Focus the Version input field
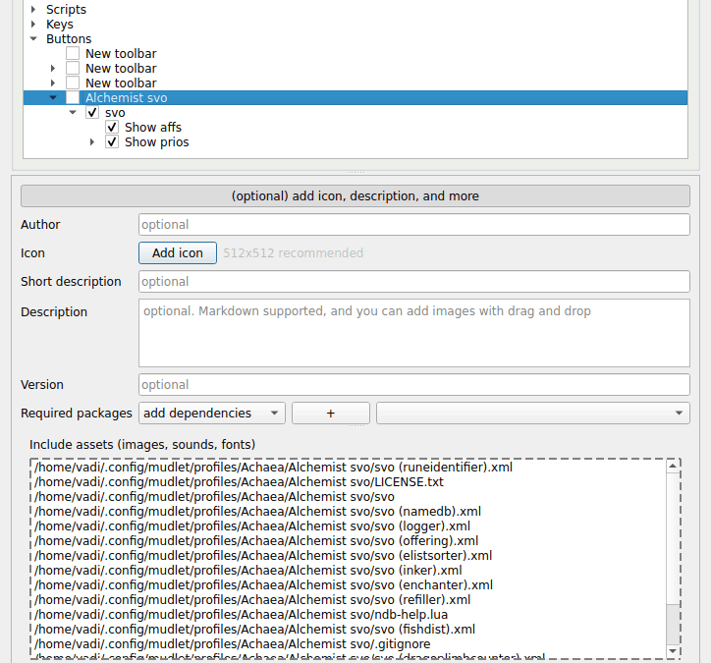 pyautogui.click(x=414, y=385)
